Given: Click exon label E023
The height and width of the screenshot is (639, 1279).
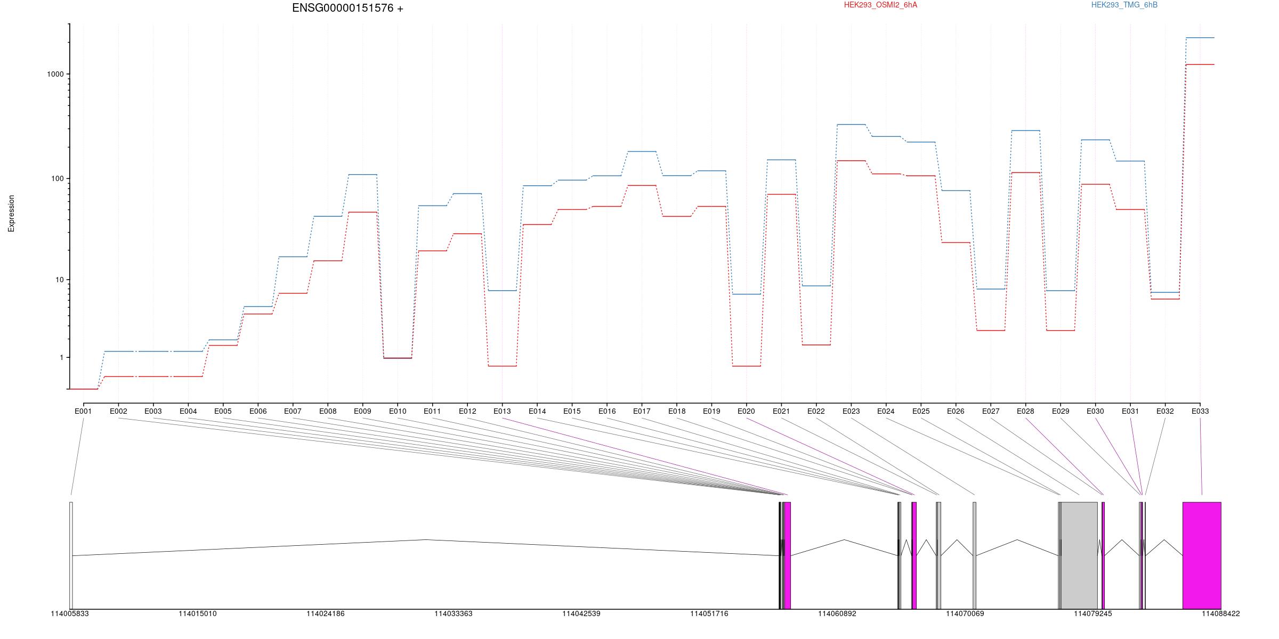Looking at the screenshot, I should [x=851, y=411].
